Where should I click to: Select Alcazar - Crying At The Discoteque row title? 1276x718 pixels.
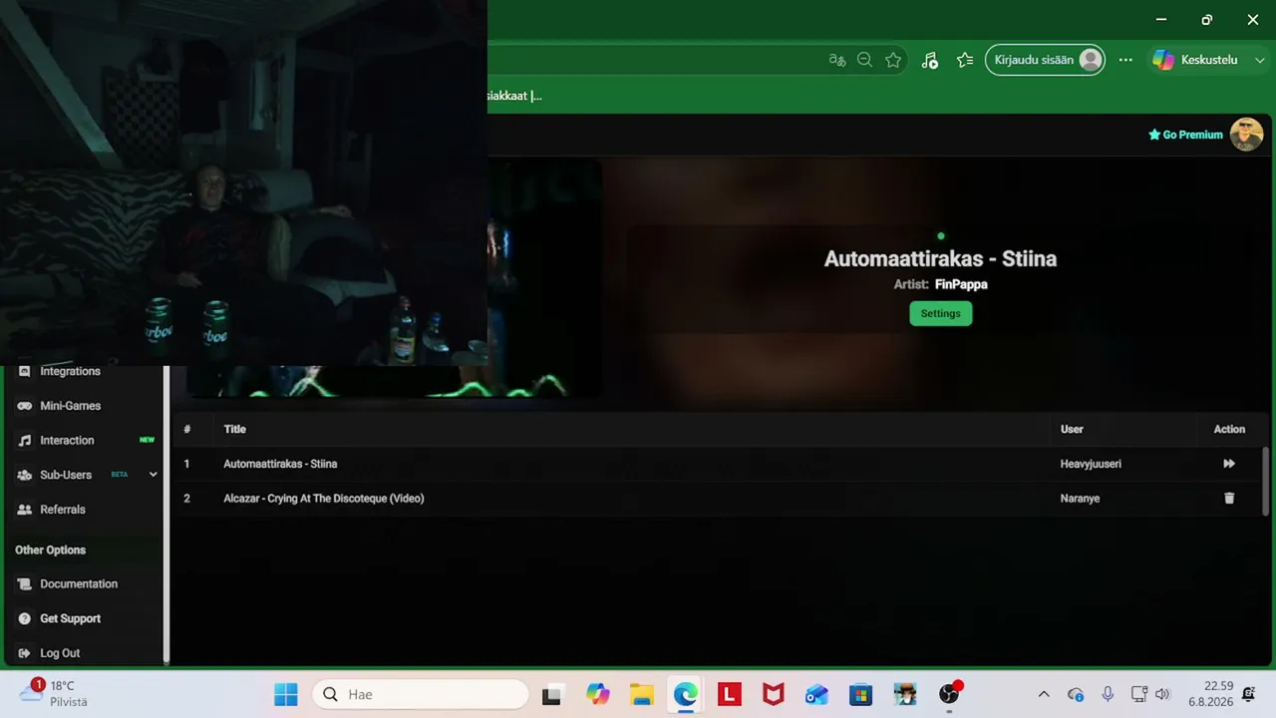click(324, 499)
